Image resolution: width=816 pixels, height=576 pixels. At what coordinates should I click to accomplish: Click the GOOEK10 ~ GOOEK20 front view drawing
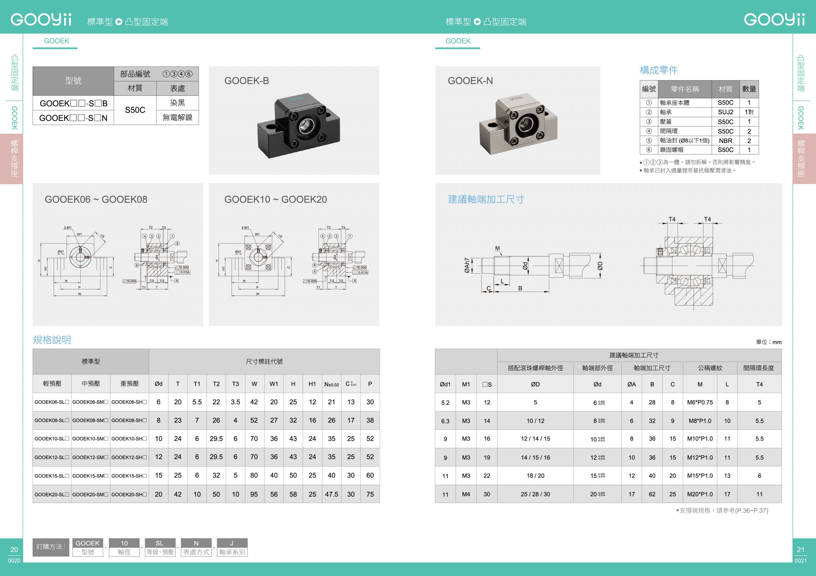[x=254, y=262]
